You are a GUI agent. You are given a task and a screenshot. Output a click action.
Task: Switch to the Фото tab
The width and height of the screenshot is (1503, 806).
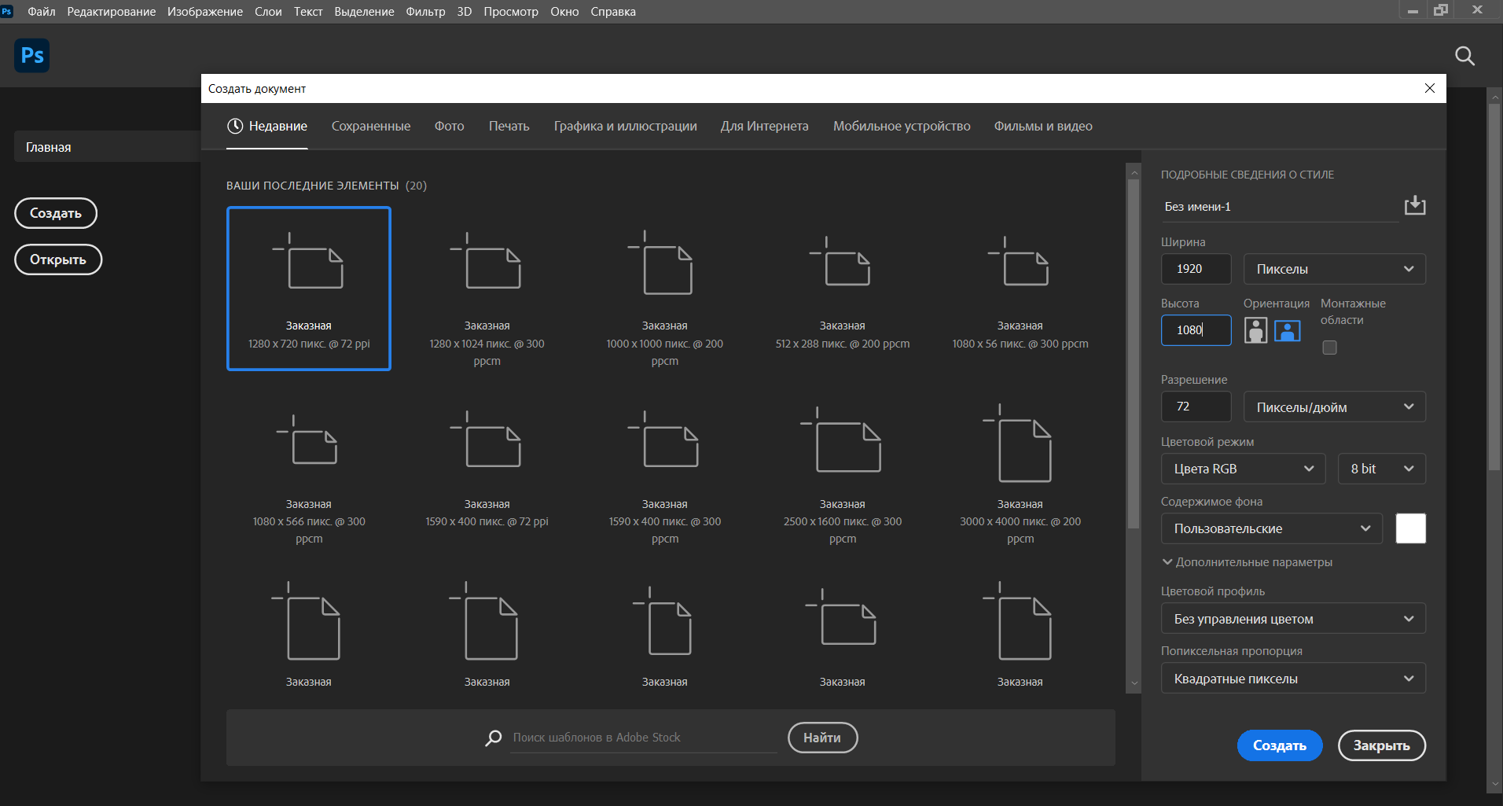(449, 126)
